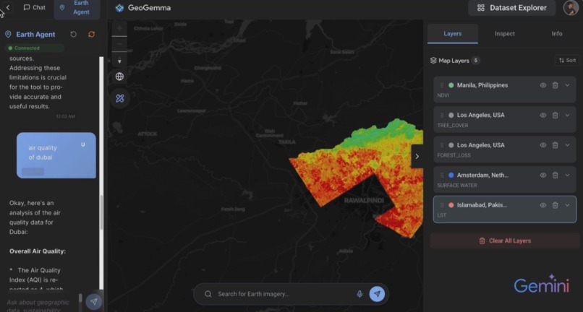This screenshot has width=583, height=312.
Task: Switch to the Chat tab
Action: click(34, 7)
